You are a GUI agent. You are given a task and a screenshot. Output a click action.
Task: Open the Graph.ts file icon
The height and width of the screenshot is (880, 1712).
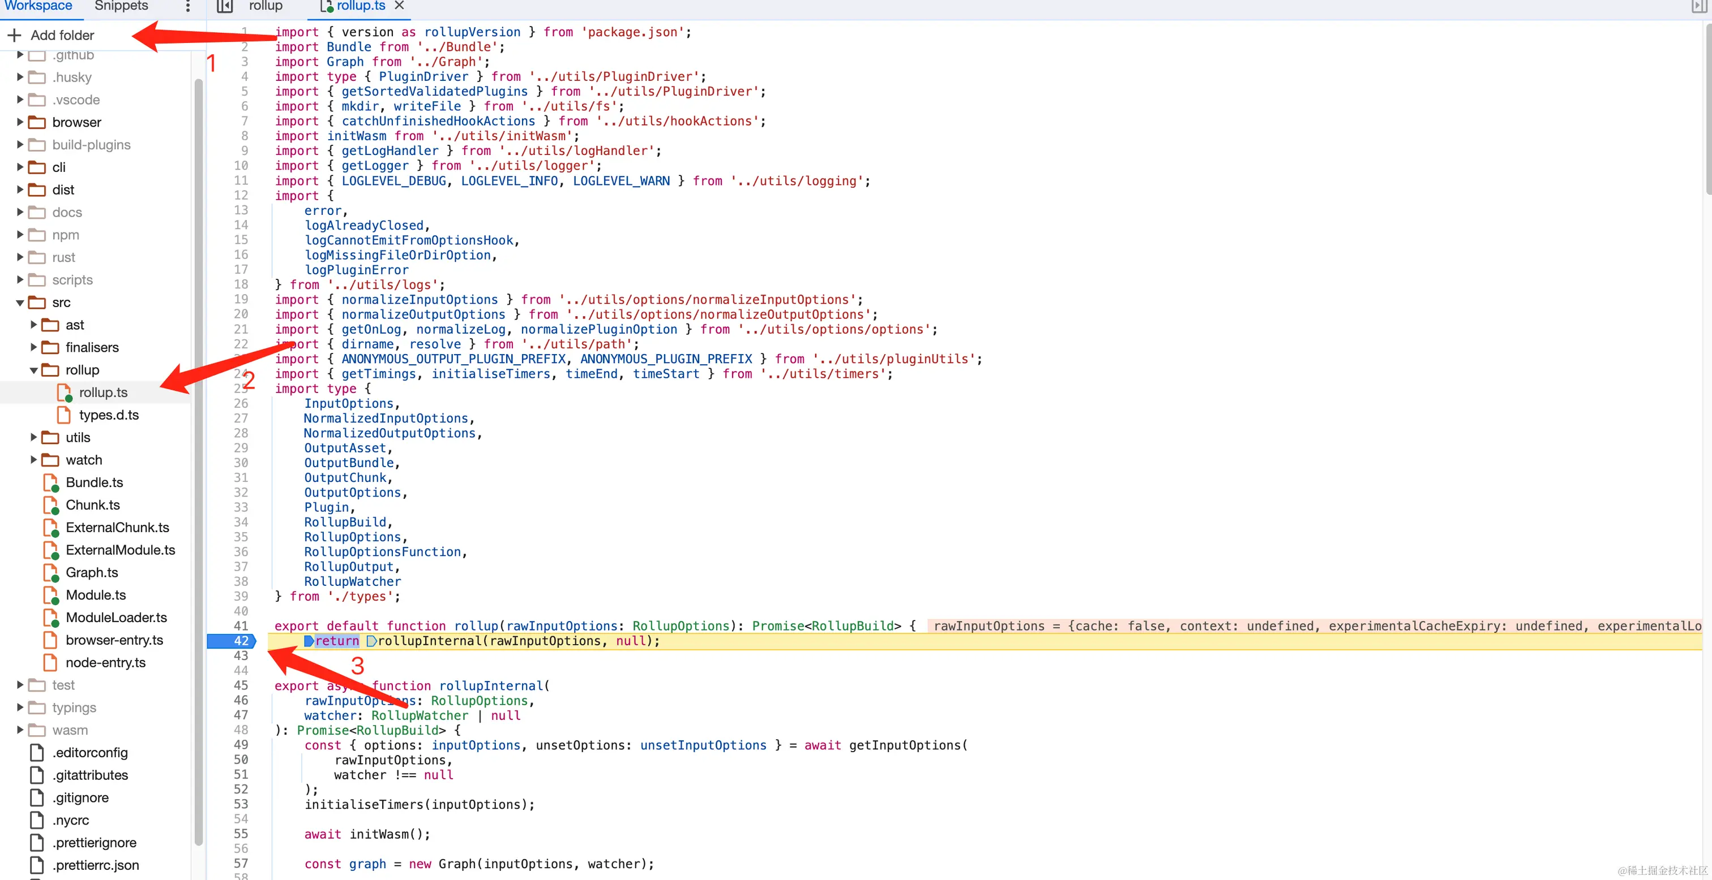50,572
